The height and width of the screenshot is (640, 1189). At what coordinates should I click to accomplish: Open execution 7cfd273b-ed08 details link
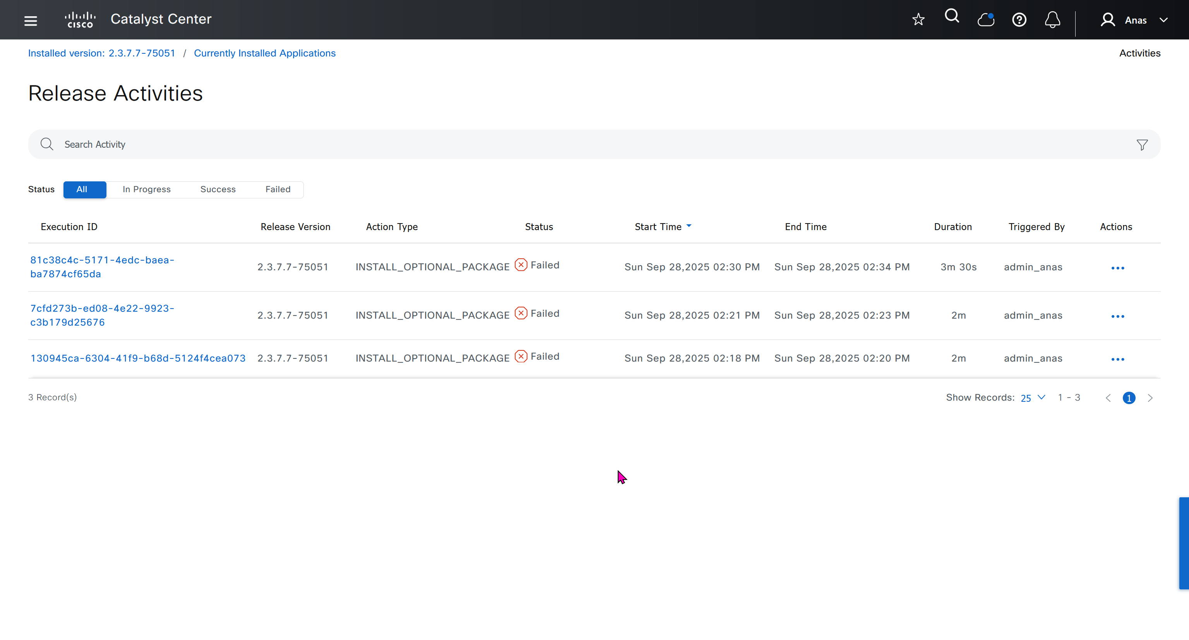pos(102,316)
